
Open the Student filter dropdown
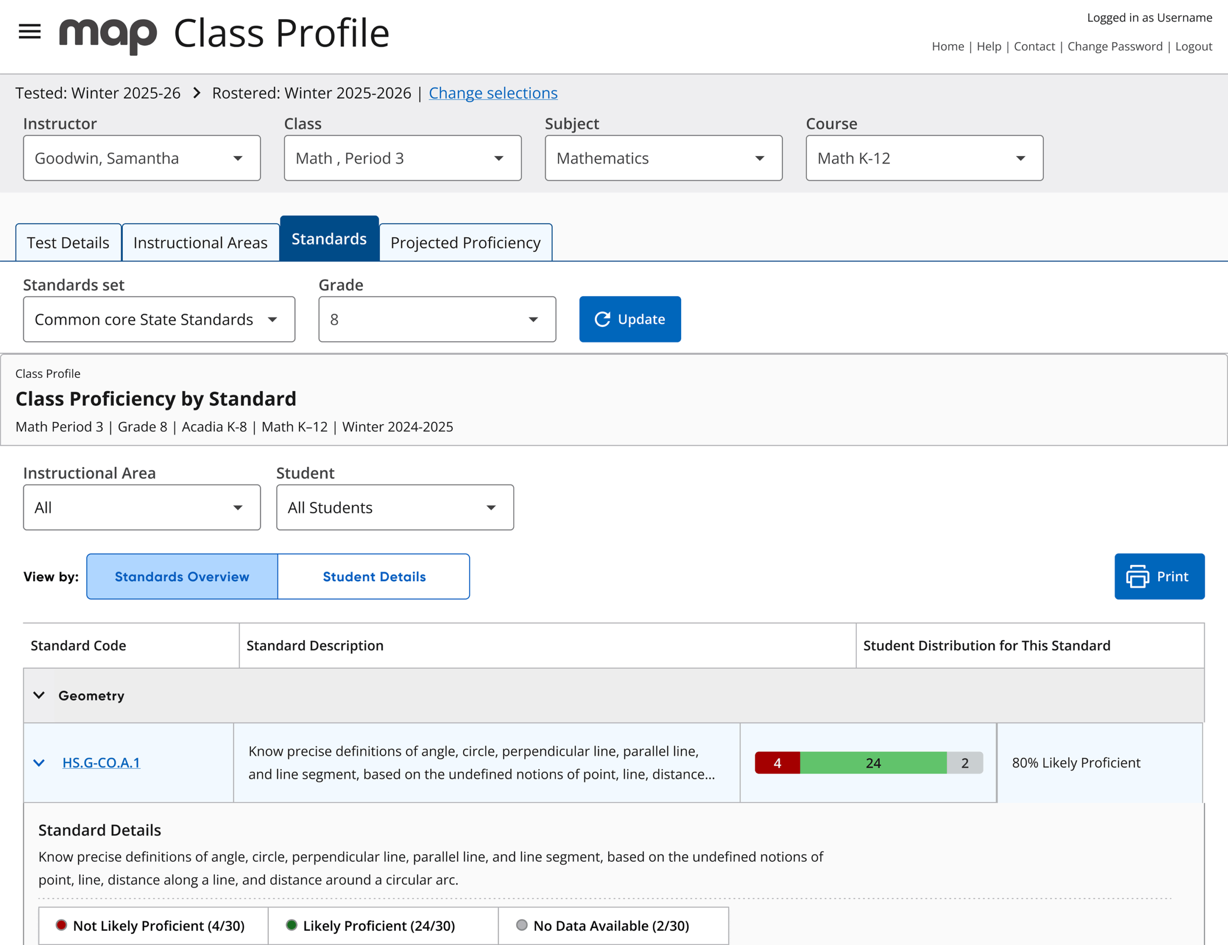[395, 508]
